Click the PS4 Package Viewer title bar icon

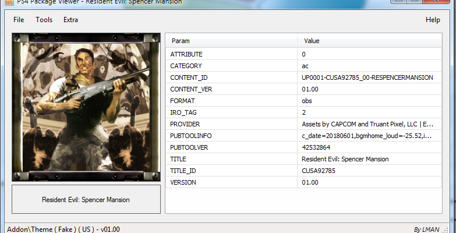[9, 2]
